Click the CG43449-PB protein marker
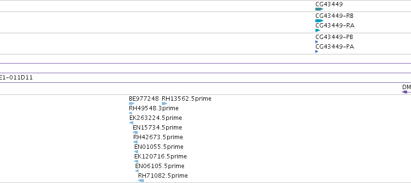 [x=317, y=42]
